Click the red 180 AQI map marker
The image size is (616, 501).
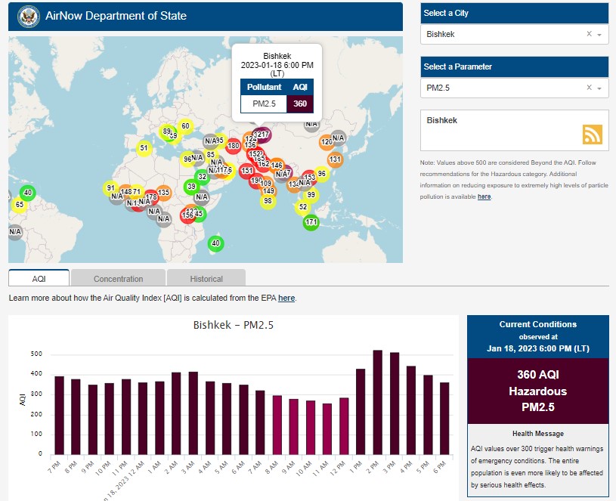click(x=234, y=146)
